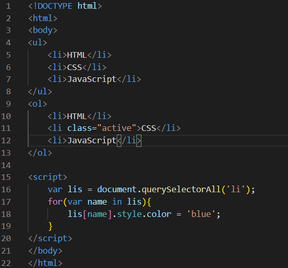288x268 pixels.
Task: Click the closing </ul> tag
Action: 40,92
